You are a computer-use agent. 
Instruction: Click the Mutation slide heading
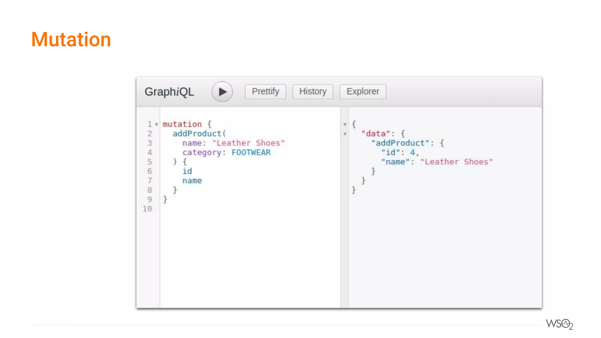tap(71, 39)
